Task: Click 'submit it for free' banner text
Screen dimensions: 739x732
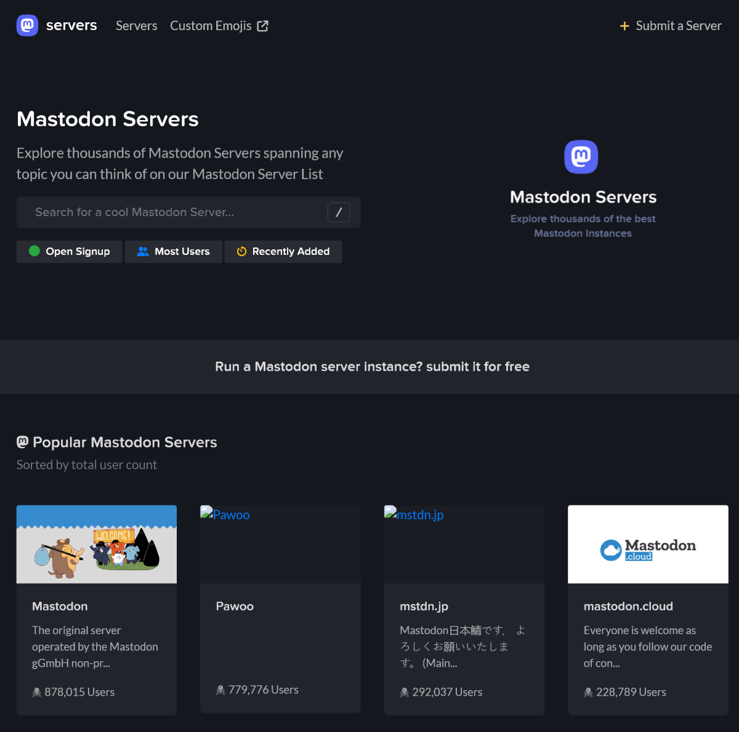Action: (478, 366)
